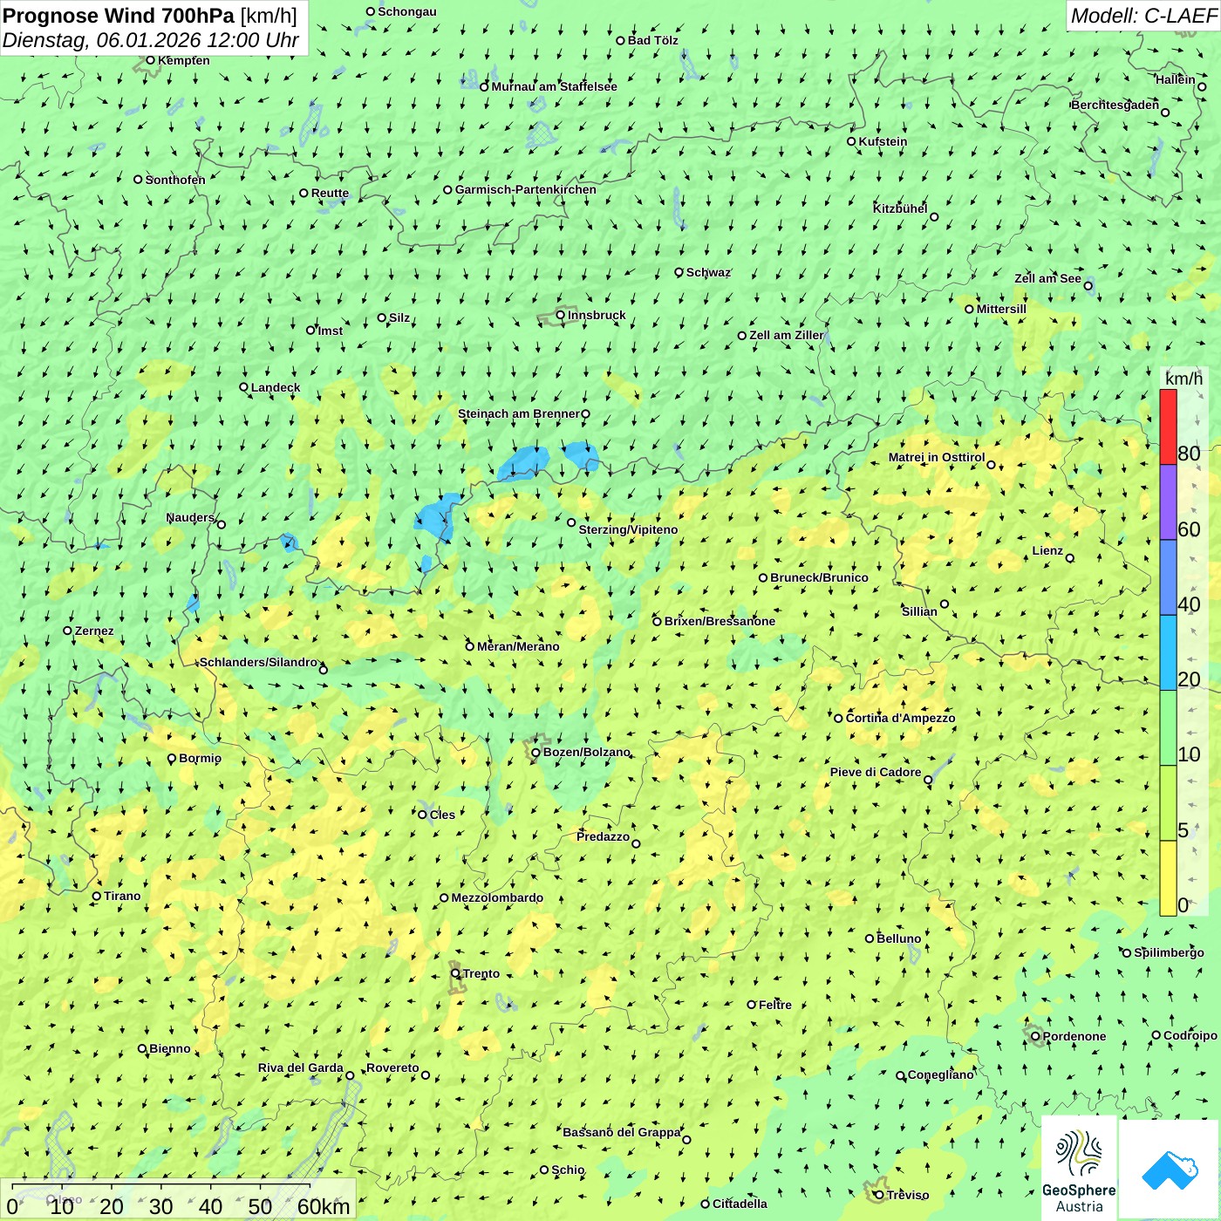
Task: Select the red 80 km/h legend color
Action: [1168, 426]
